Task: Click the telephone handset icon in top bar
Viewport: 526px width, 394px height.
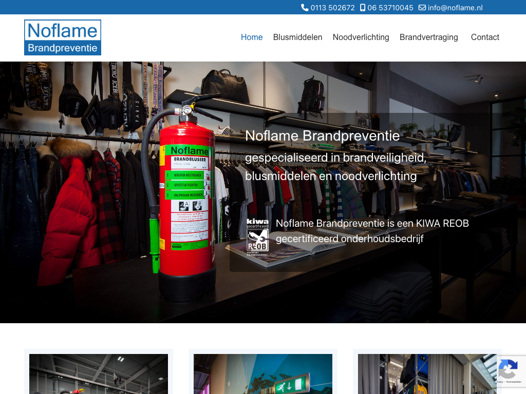Action: 305,8
